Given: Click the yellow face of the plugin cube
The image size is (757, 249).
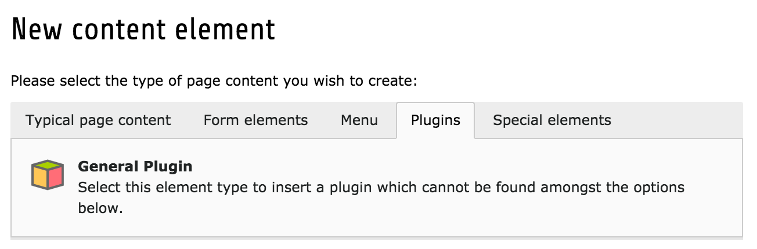Looking at the screenshot, I should [x=40, y=179].
